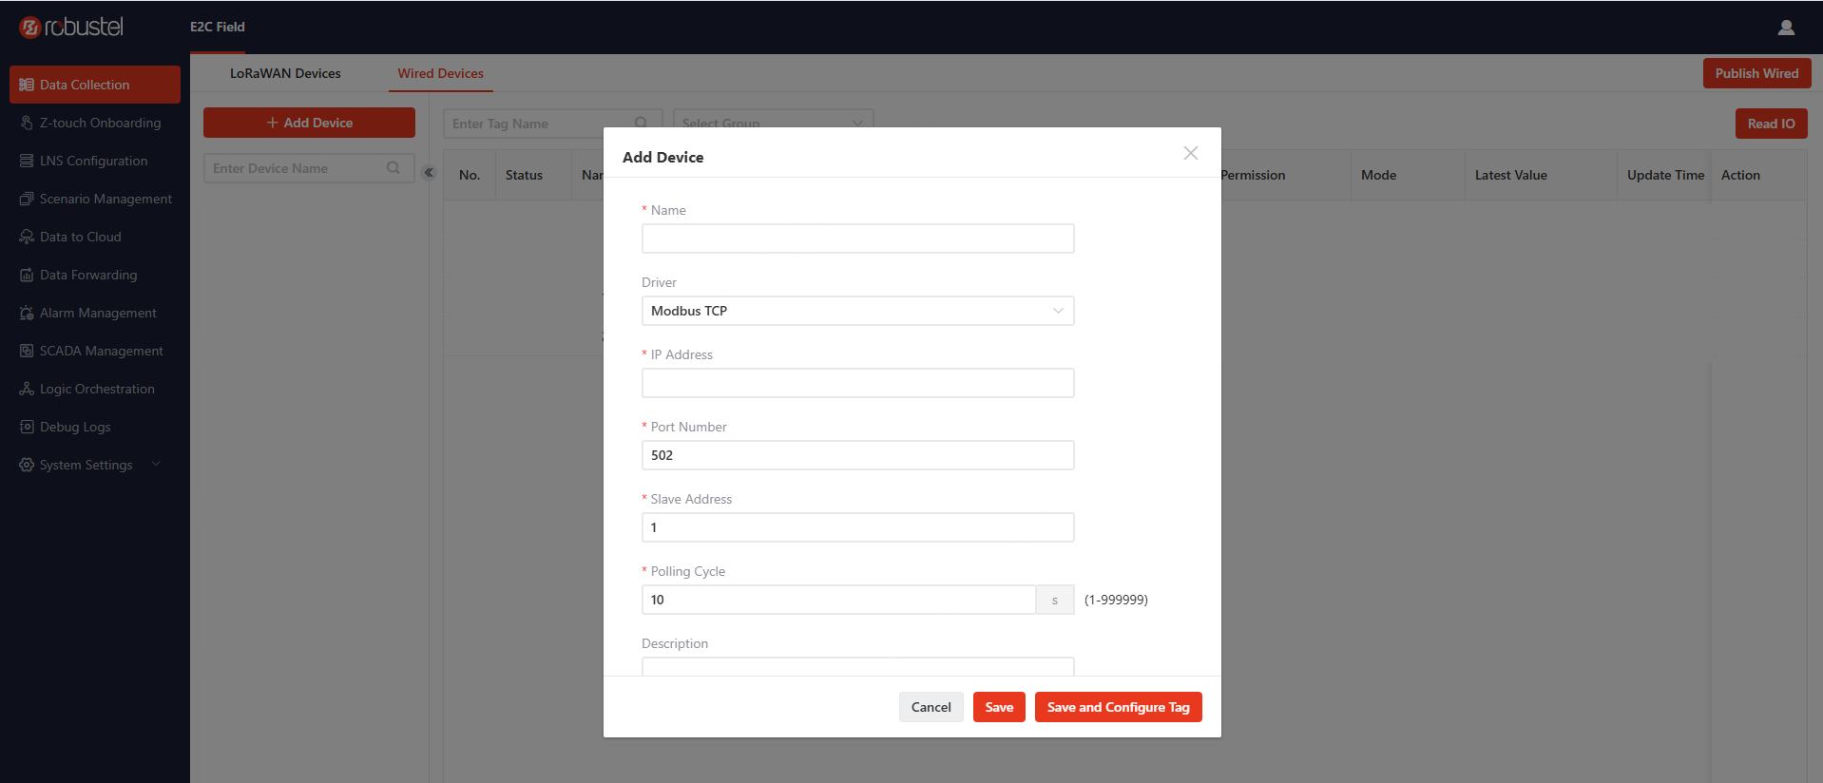Expand the System Settings submenu
1823x783 pixels.
(x=156, y=464)
